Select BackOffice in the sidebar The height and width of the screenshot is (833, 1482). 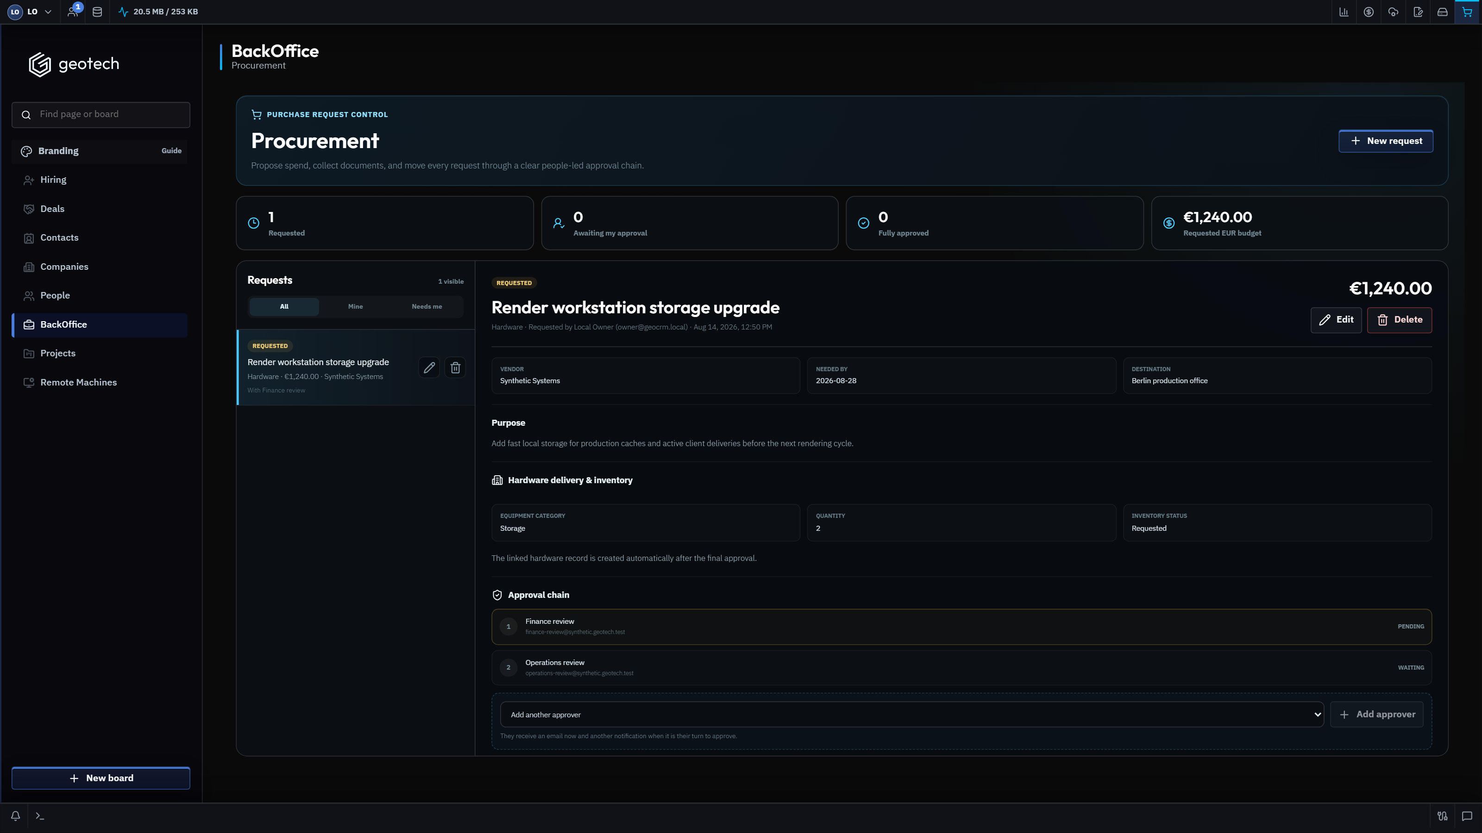(x=100, y=325)
